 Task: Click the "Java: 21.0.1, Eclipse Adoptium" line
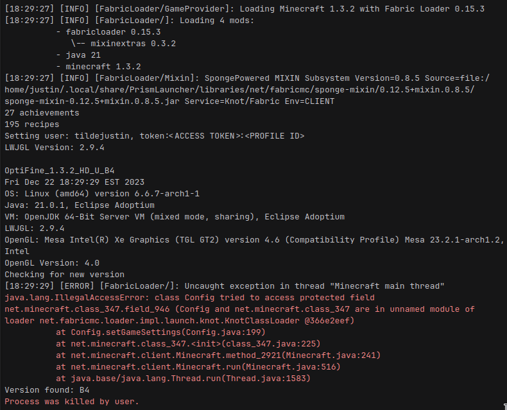(76, 205)
